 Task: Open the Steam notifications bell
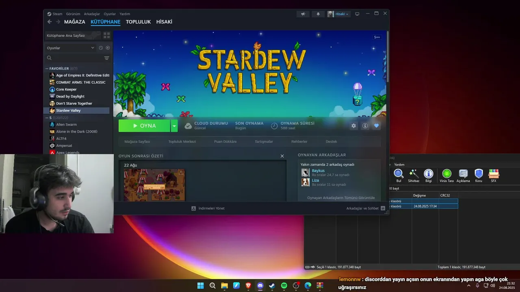(318, 14)
